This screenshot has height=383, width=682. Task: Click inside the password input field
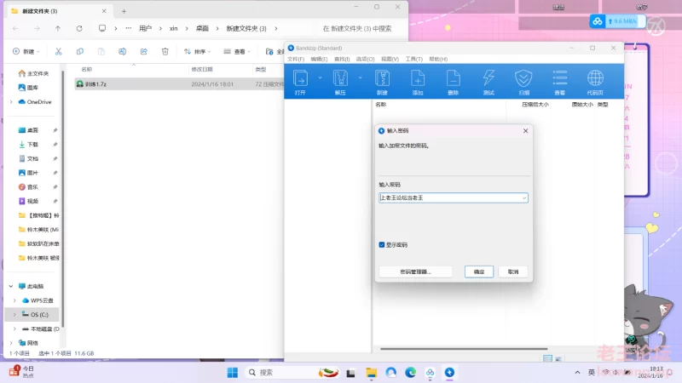pyautogui.click(x=448, y=197)
